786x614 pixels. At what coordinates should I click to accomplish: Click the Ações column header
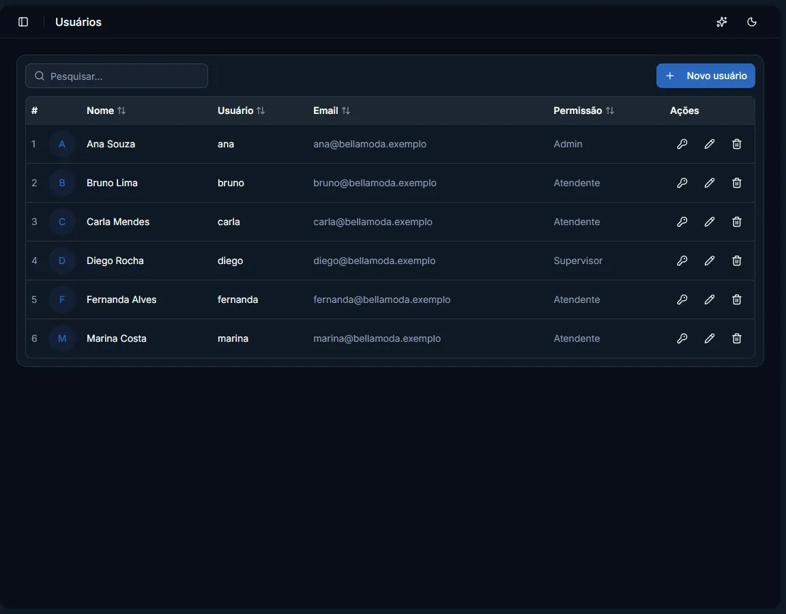coord(684,111)
